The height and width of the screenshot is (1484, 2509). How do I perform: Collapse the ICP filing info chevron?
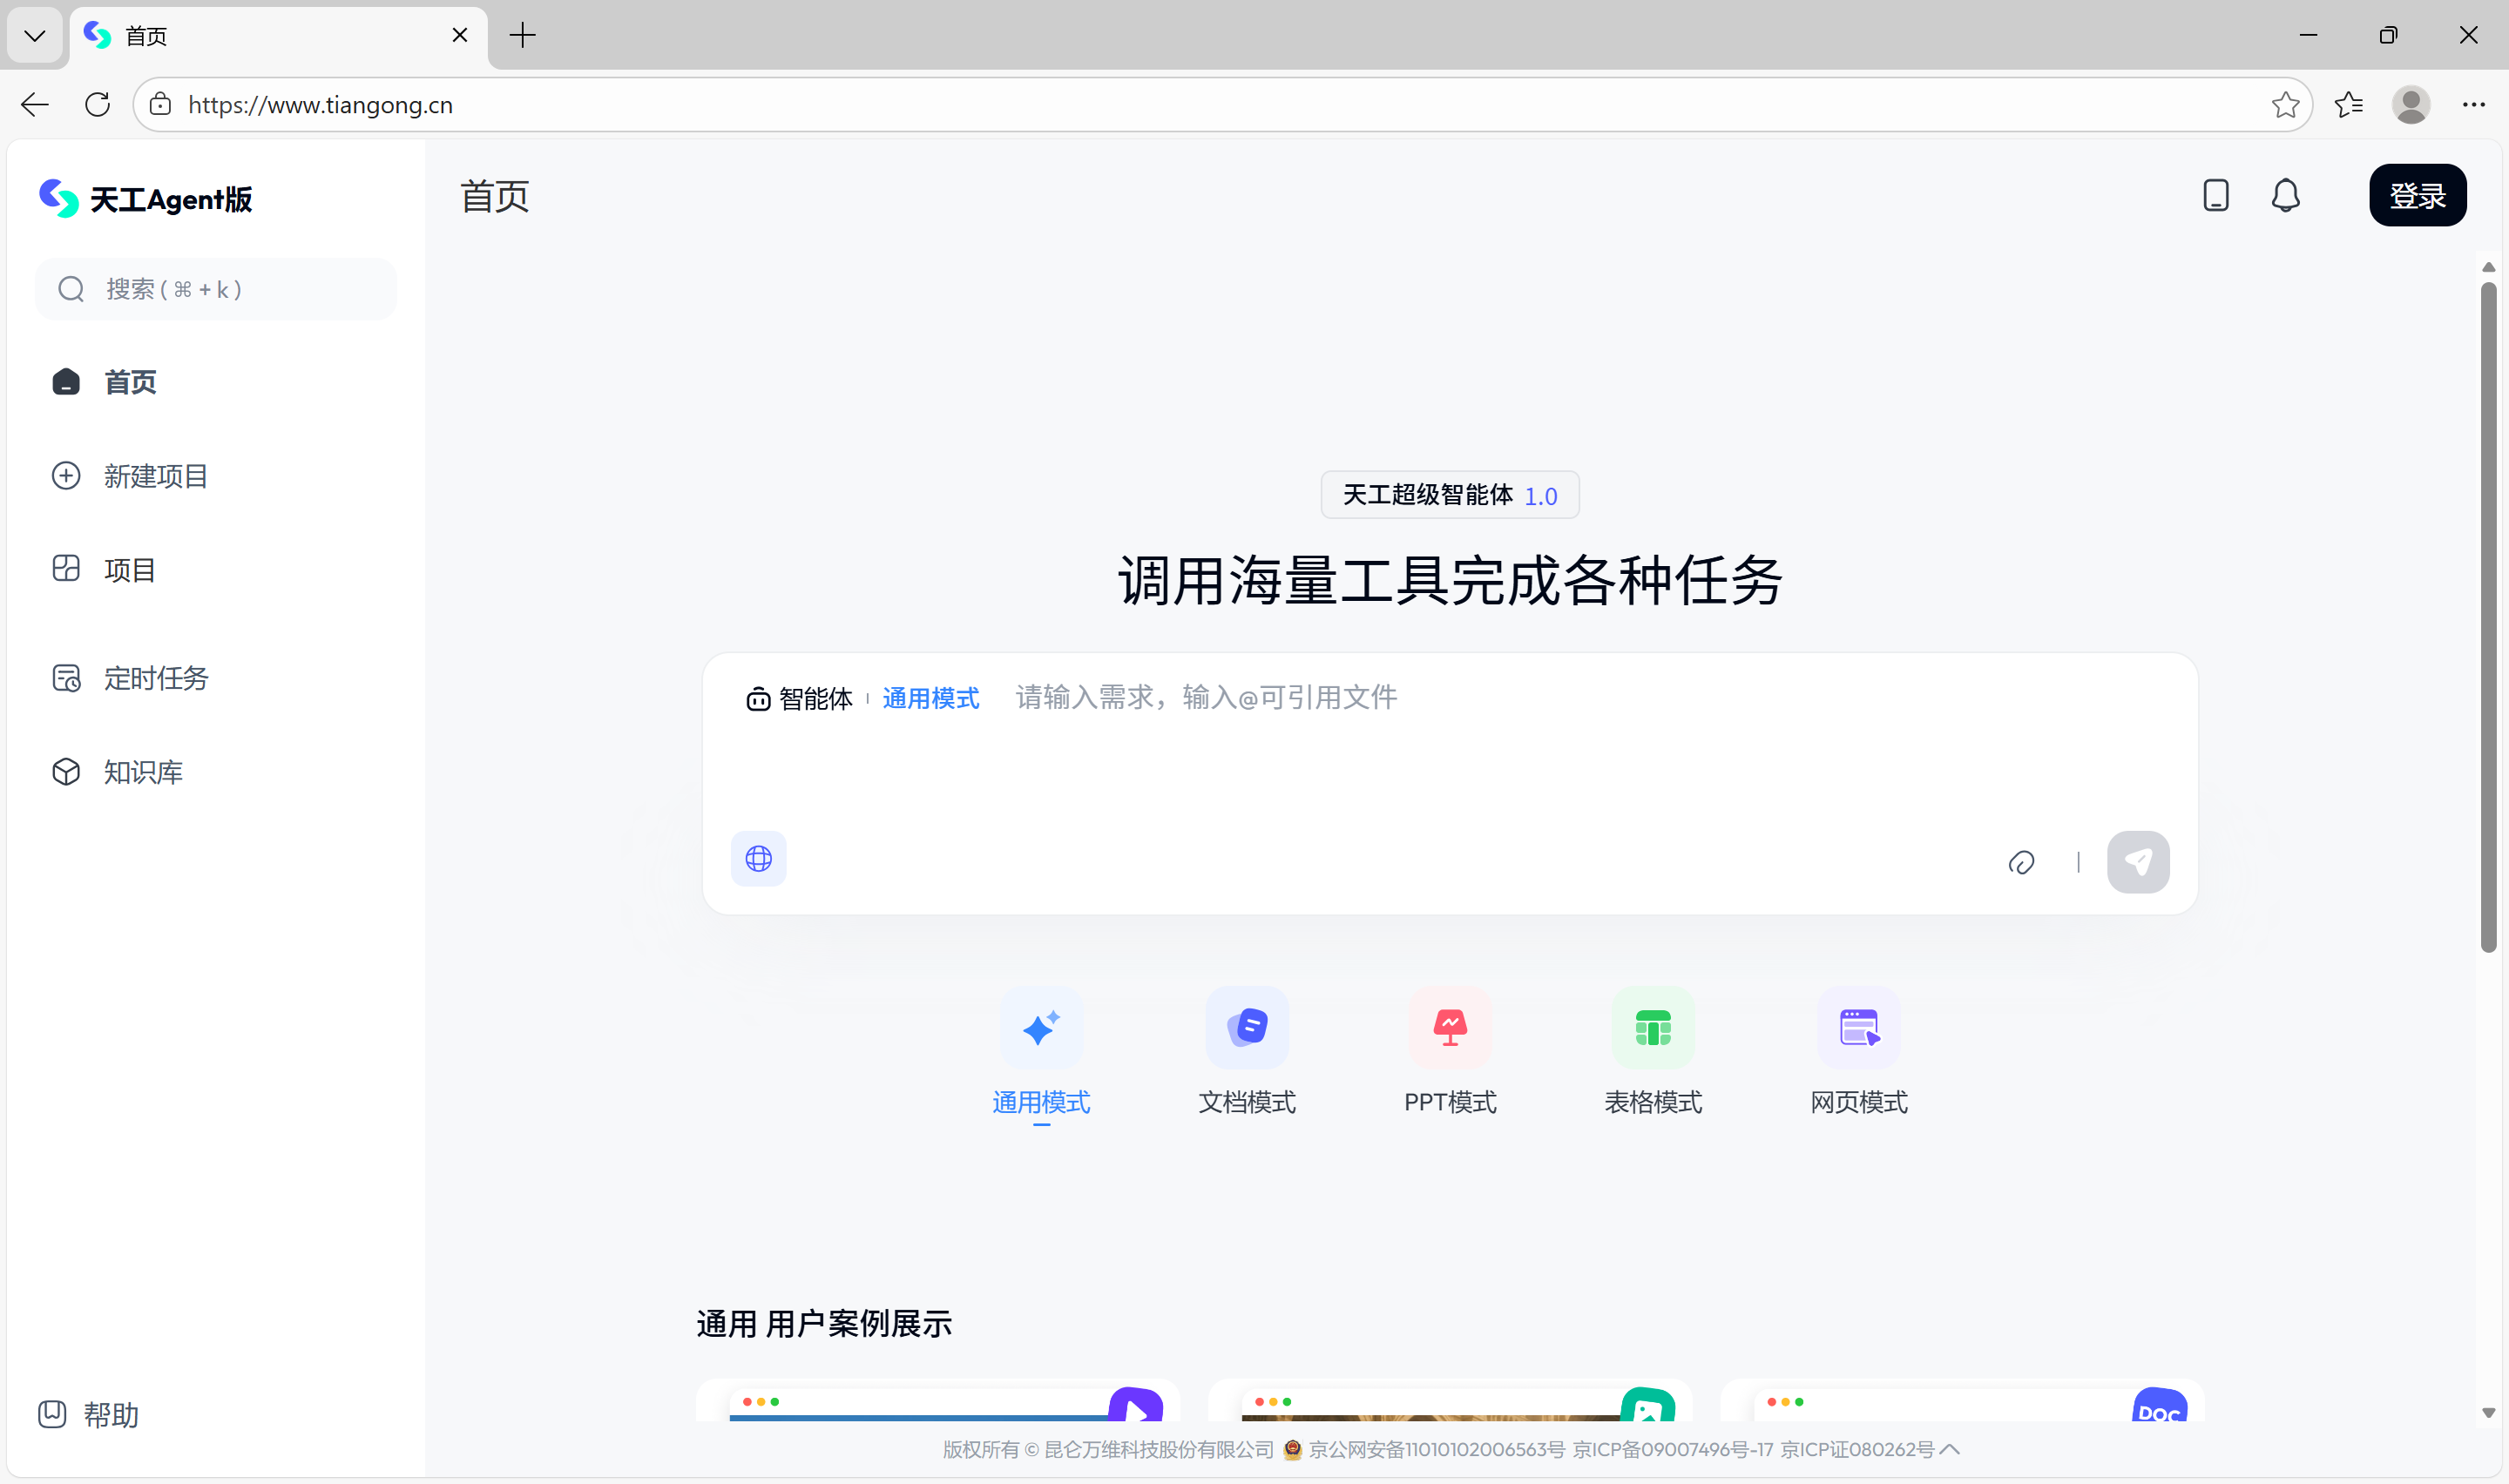(x=1948, y=1448)
